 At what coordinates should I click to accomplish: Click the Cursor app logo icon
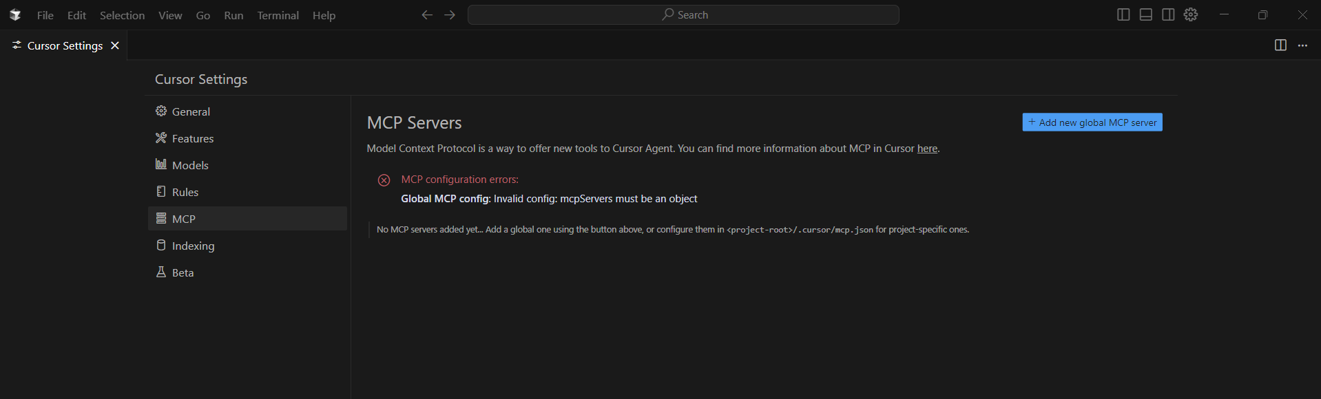[15, 14]
